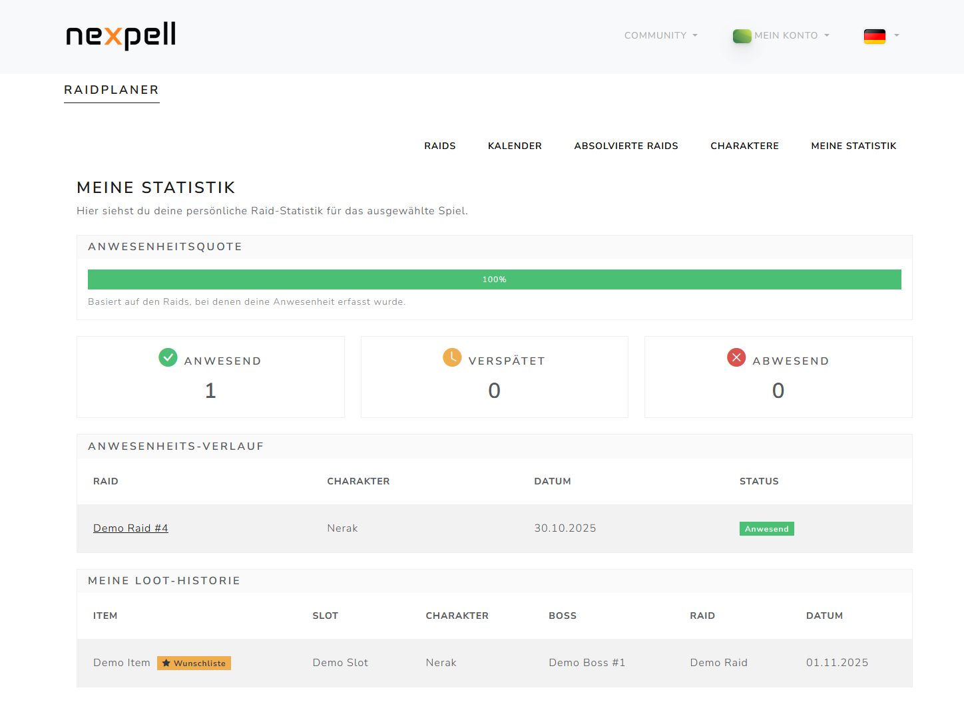This screenshot has height=716, width=964.
Task: Click the 100% attendance progress bar
Action: pyautogui.click(x=494, y=279)
